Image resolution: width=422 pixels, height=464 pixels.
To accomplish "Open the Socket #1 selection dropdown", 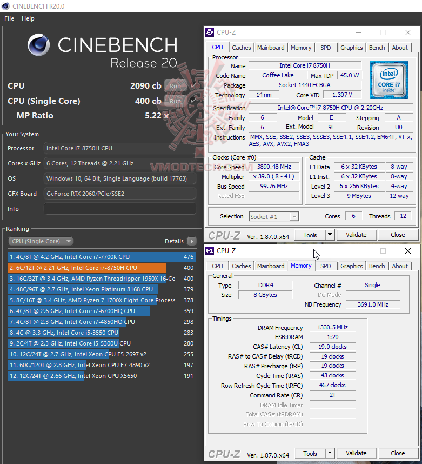I will click(x=273, y=217).
